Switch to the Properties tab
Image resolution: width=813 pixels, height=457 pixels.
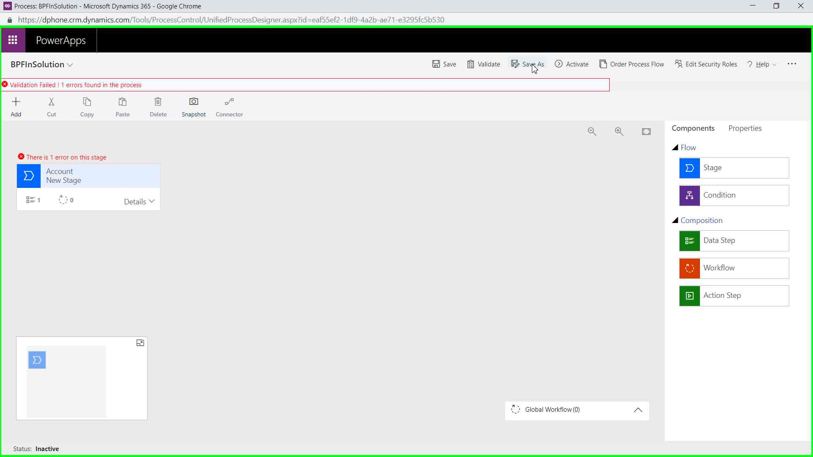pyautogui.click(x=745, y=128)
